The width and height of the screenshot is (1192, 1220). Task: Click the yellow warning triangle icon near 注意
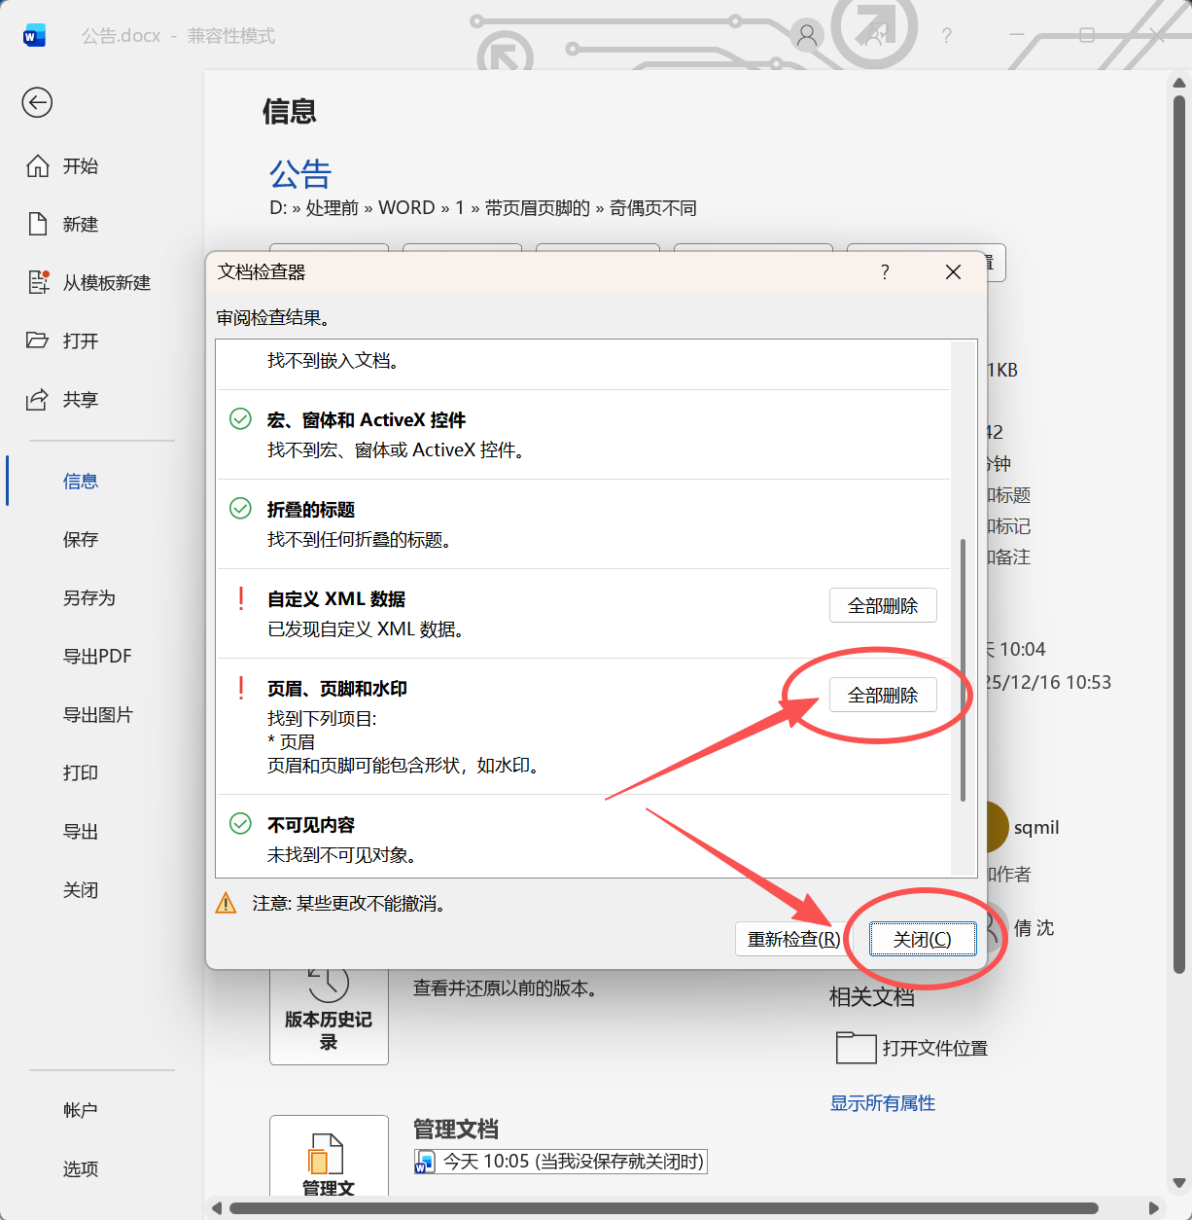tap(226, 903)
